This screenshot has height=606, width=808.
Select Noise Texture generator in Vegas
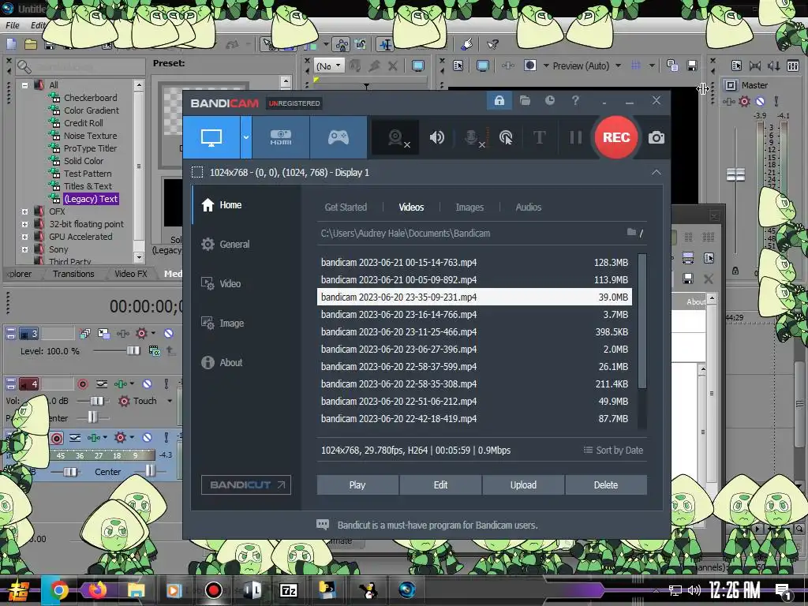click(90, 136)
